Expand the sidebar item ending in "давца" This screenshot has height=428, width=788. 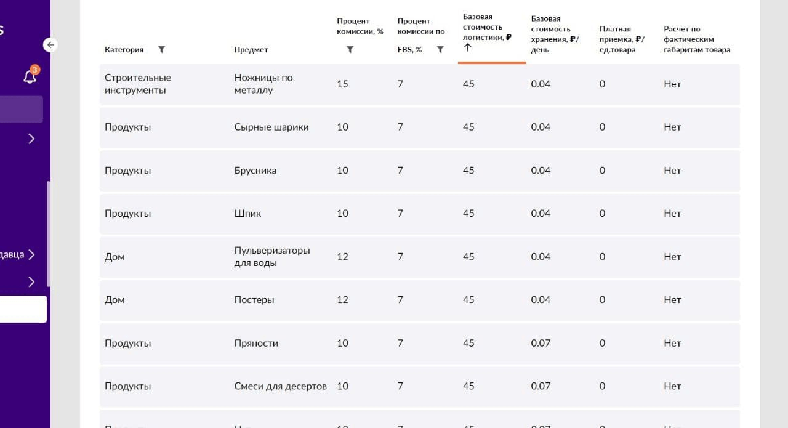coord(31,254)
